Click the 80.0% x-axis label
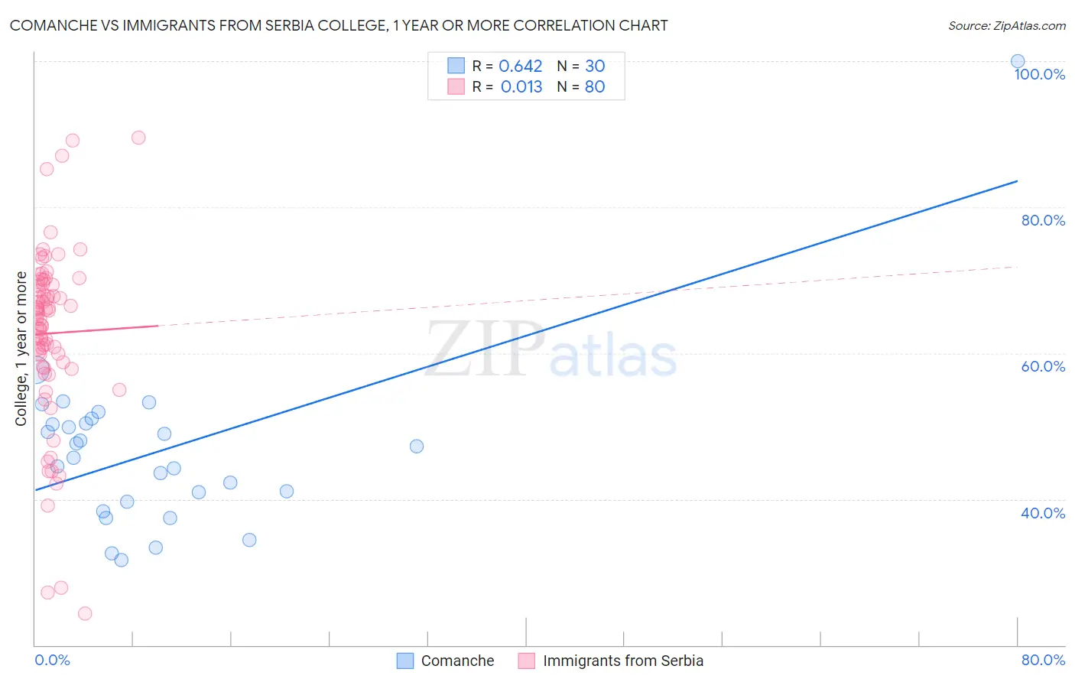Image resolution: width=1075 pixels, height=682 pixels. point(1043,660)
